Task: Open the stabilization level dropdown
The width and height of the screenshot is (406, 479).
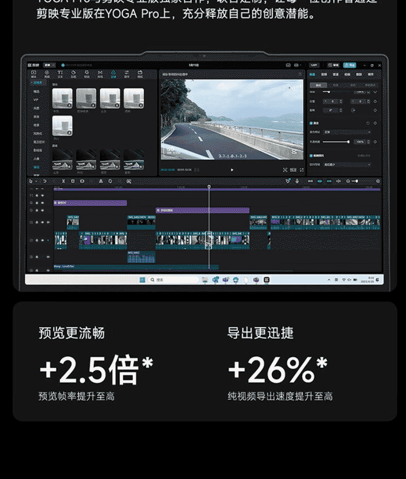Action: pyautogui.click(x=347, y=165)
